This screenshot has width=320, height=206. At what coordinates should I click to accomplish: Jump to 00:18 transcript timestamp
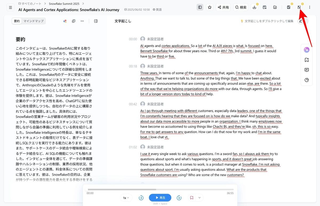pos(133,66)
